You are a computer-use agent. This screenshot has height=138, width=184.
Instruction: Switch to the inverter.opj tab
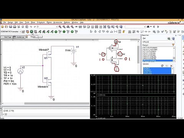(19, 37)
